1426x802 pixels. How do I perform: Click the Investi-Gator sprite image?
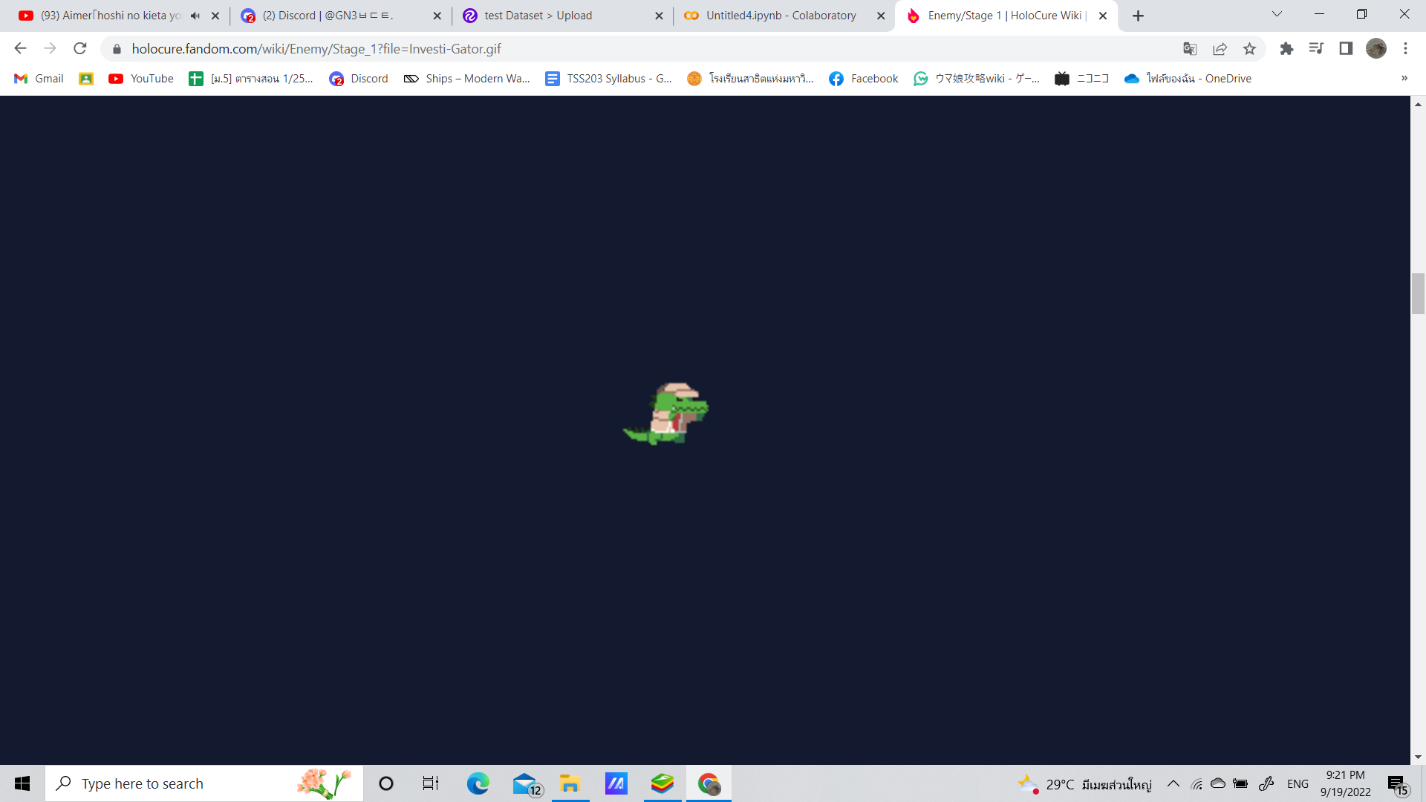666,414
